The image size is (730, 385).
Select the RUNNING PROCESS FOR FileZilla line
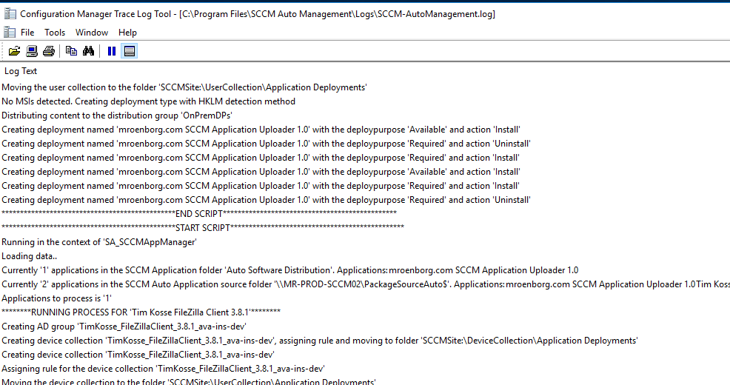click(141, 312)
